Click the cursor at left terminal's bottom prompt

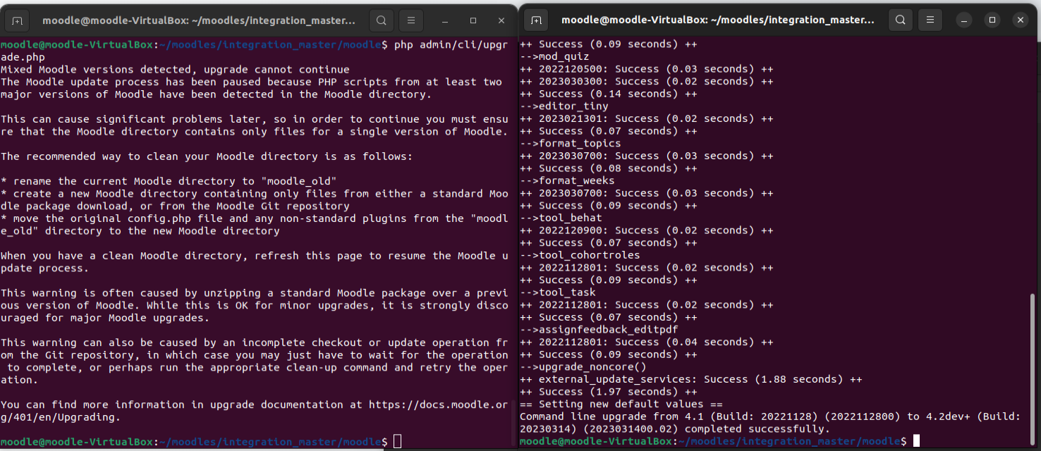tap(397, 441)
